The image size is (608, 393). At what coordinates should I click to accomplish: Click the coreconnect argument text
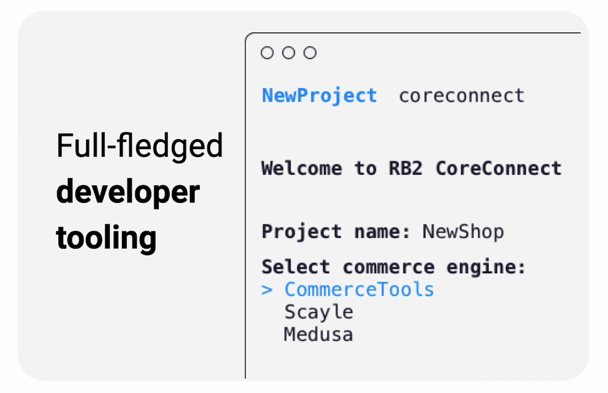pyautogui.click(x=461, y=95)
